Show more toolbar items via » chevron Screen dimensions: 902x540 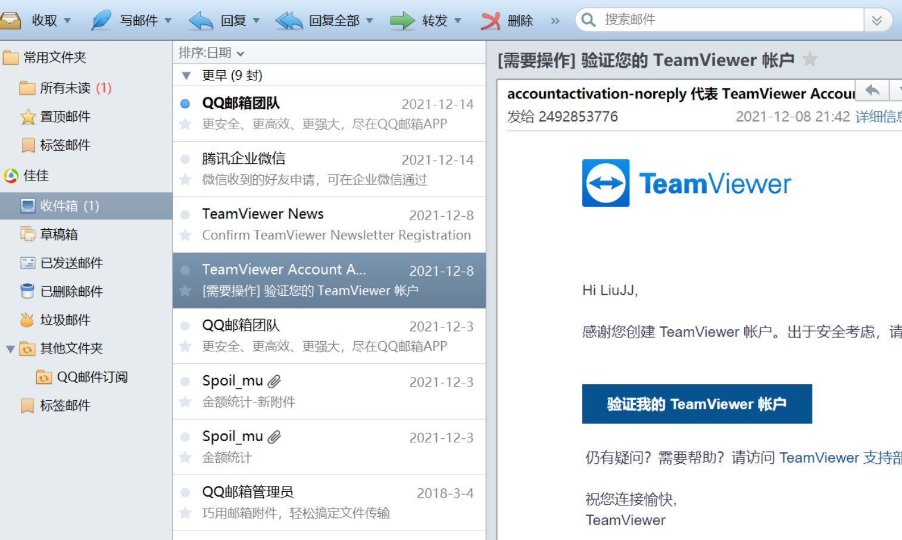[555, 21]
